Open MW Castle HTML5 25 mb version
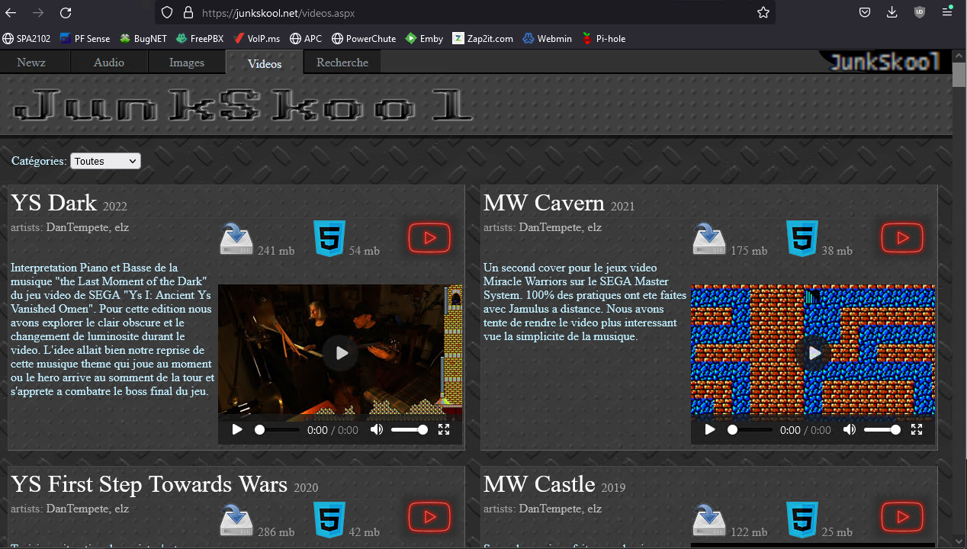This screenshot has width=967, height=549. [802, 519]
